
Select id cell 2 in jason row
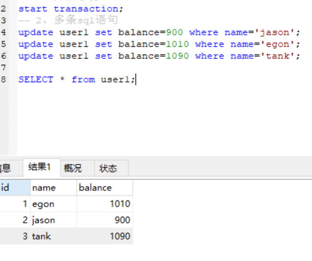pos(15,220)
